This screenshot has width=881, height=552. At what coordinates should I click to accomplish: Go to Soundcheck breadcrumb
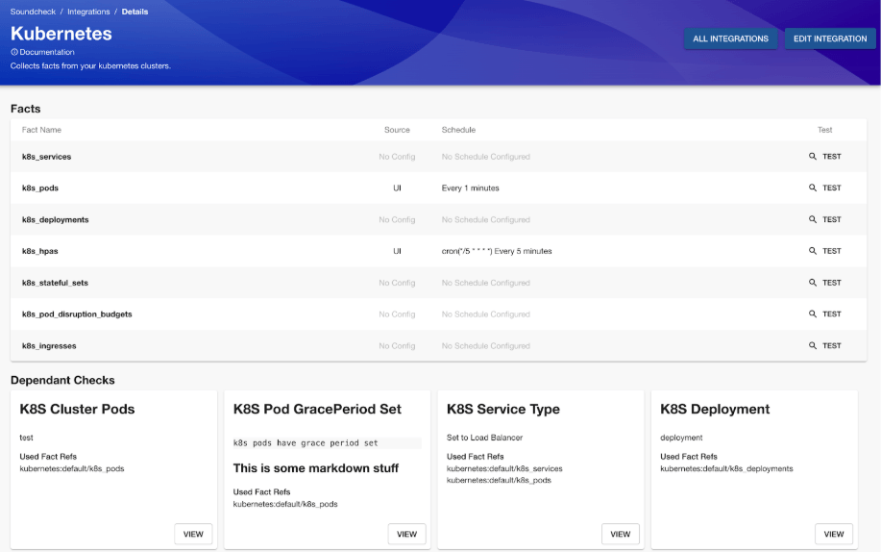coord(33,12)
